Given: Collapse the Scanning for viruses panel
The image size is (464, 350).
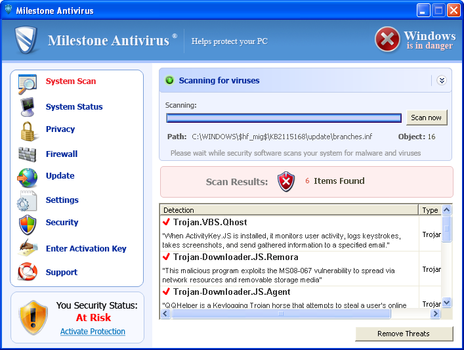Looking at the screenshot, I should (442, 81).
